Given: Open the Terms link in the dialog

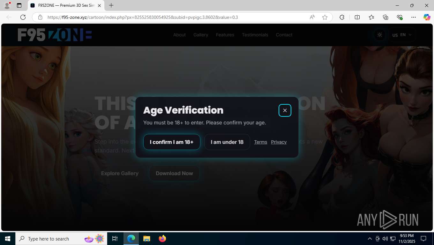Looking at the screenshot, I should click(x=260, y=142).
